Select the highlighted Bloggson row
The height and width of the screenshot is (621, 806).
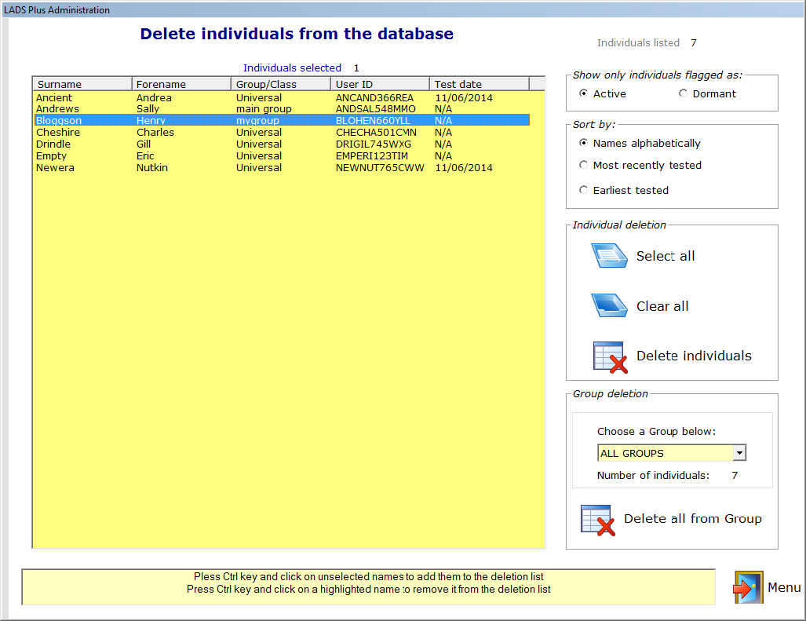(x=282, y=120)
